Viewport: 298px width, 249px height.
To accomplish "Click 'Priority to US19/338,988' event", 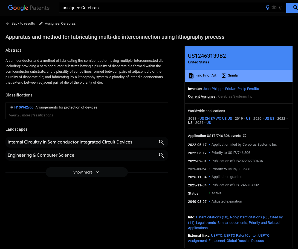I will click(231, 169).
